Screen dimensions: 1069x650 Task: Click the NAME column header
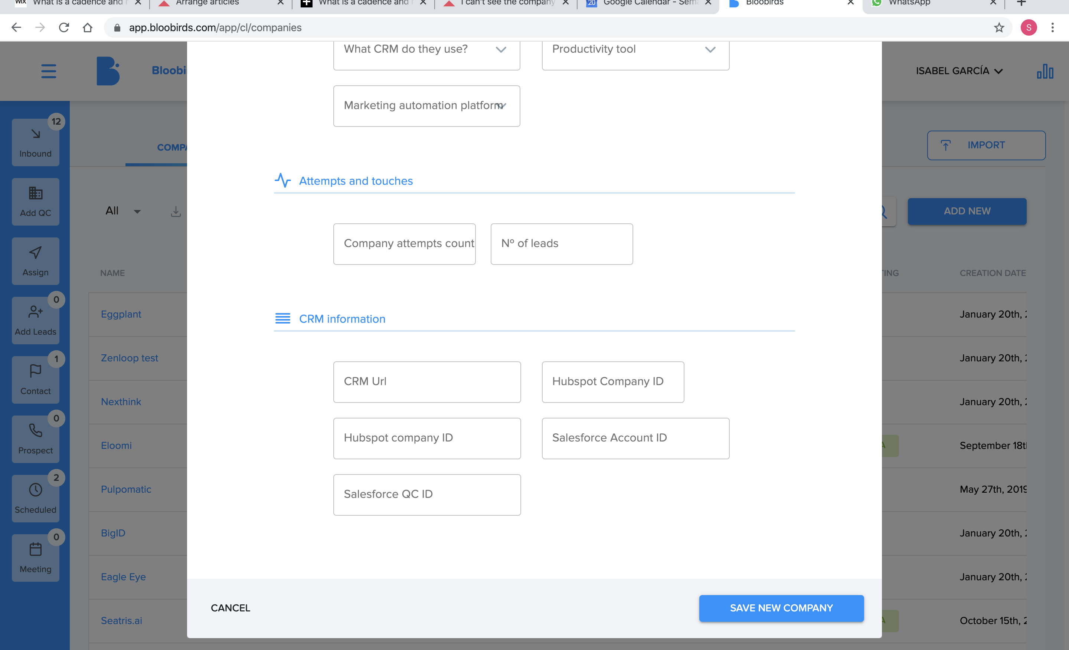pyautogui.click(x=112, y=273)
